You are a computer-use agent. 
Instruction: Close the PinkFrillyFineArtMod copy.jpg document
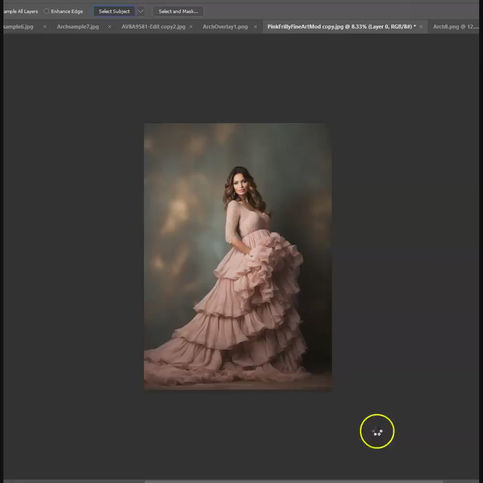[421, 27]
